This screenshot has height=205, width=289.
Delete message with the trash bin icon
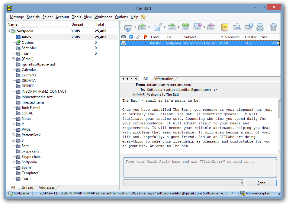click(x=273, y=27)
